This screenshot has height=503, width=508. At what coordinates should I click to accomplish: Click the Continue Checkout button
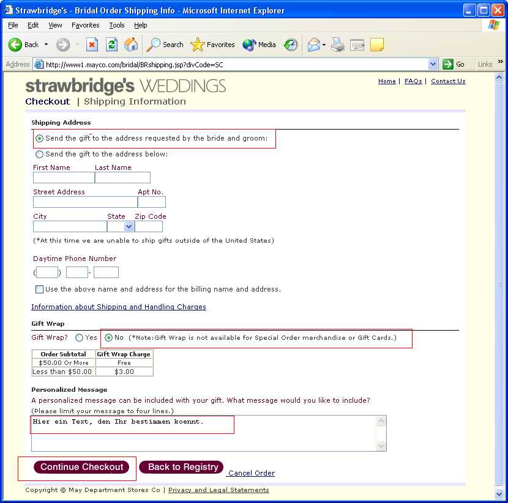[x=81, y=467]
